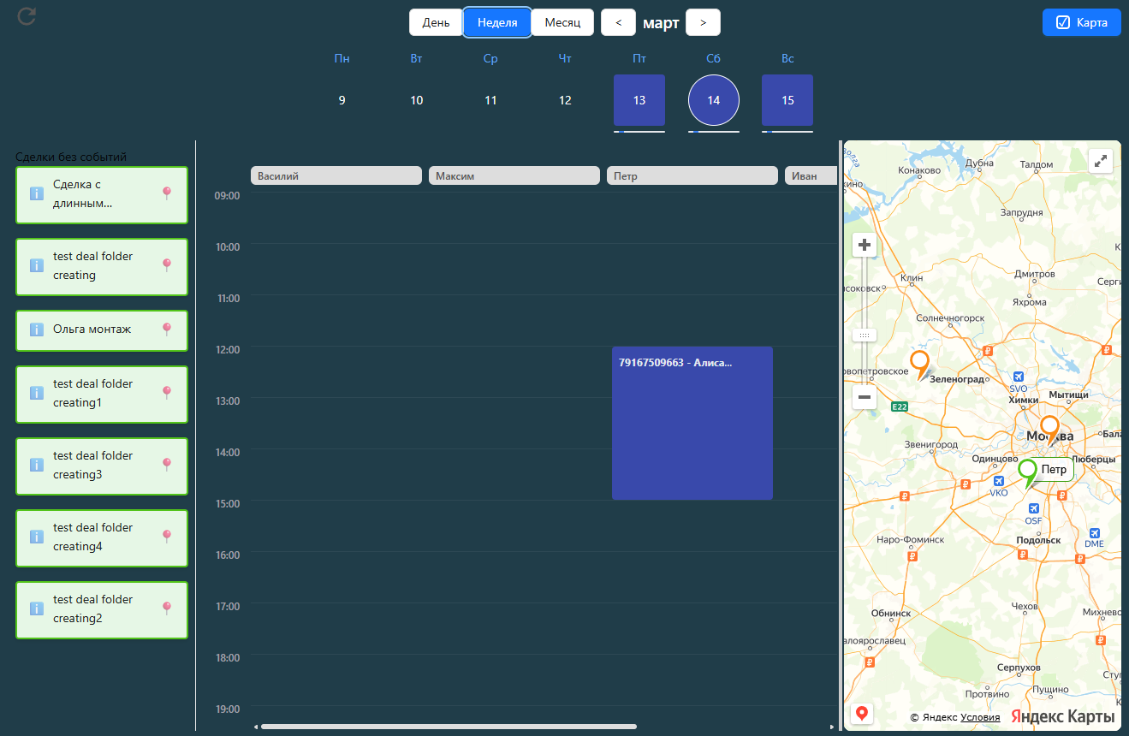Click the refresh icon in top-left corner
Screen dimensions: 1129x736
click(x=27, y=15)
